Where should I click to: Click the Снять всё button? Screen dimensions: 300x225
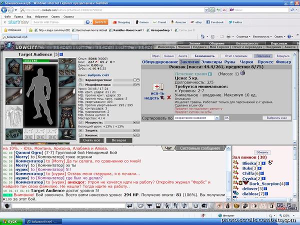pyautogui.click(x=91, y=140)
